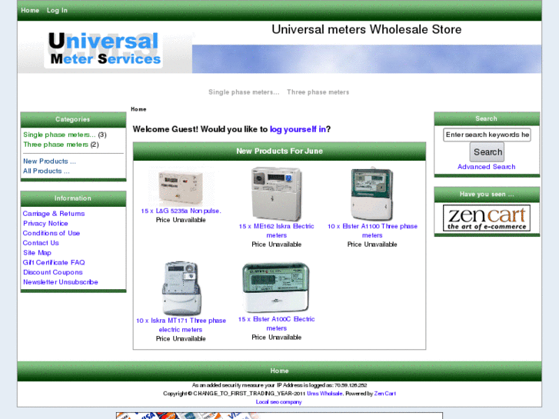
Task: Follow the 'log yourself in' link
Action: (298, 129)
